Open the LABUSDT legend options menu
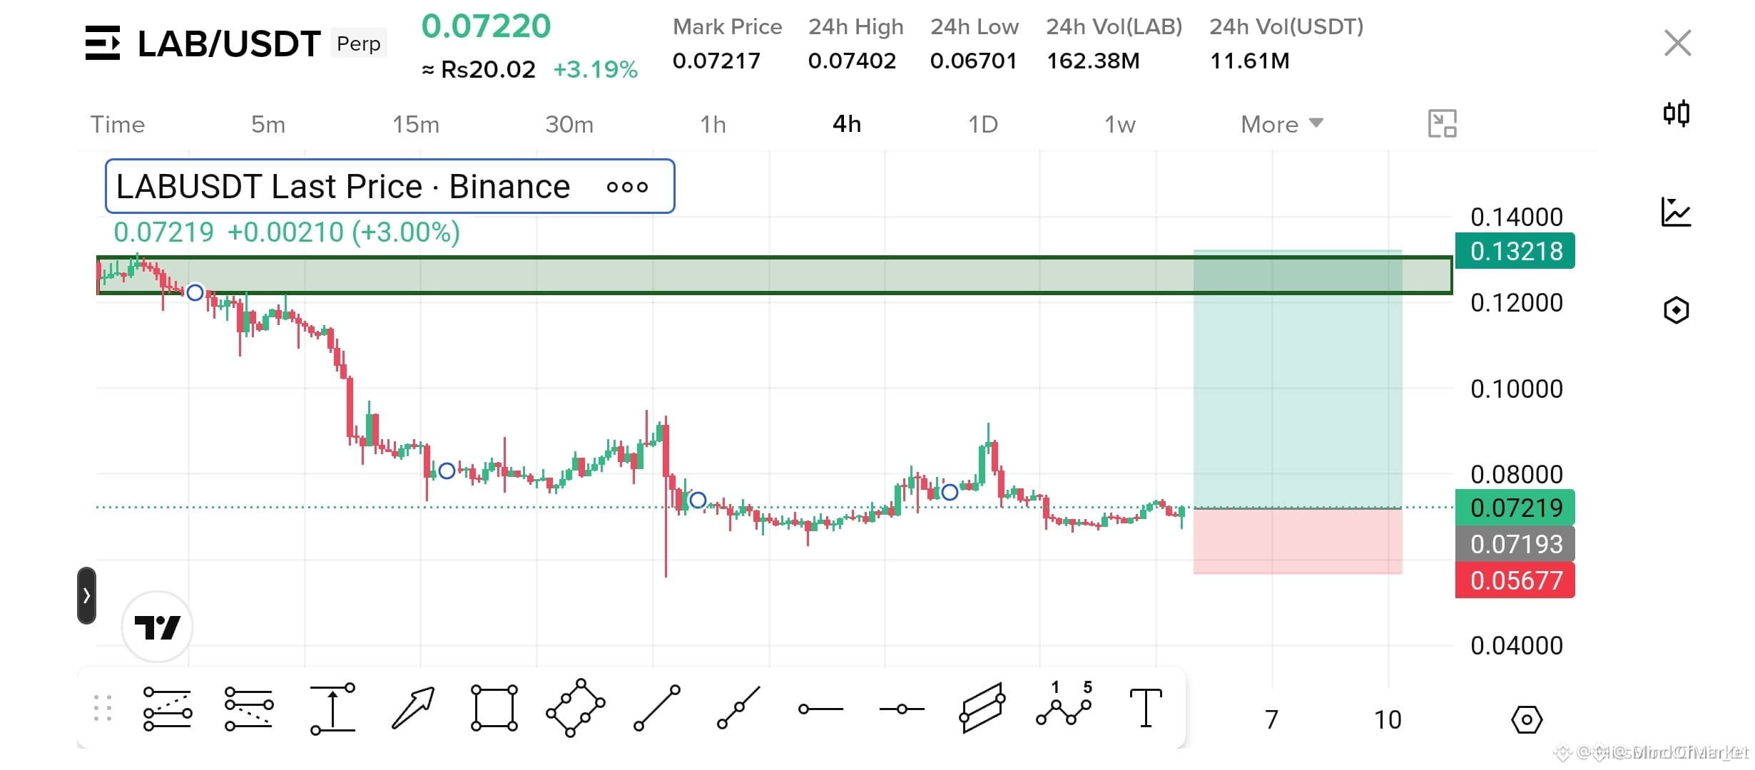 click(627, 187)
